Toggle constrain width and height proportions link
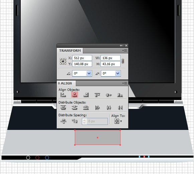Viewport: 194px width, 174px height. (x=123, y=61)
